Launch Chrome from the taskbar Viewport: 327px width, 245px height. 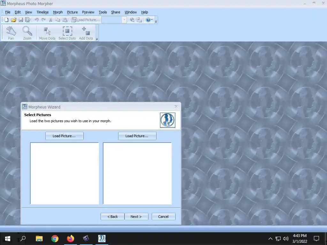pyautogui.click(x=55, y=239)
